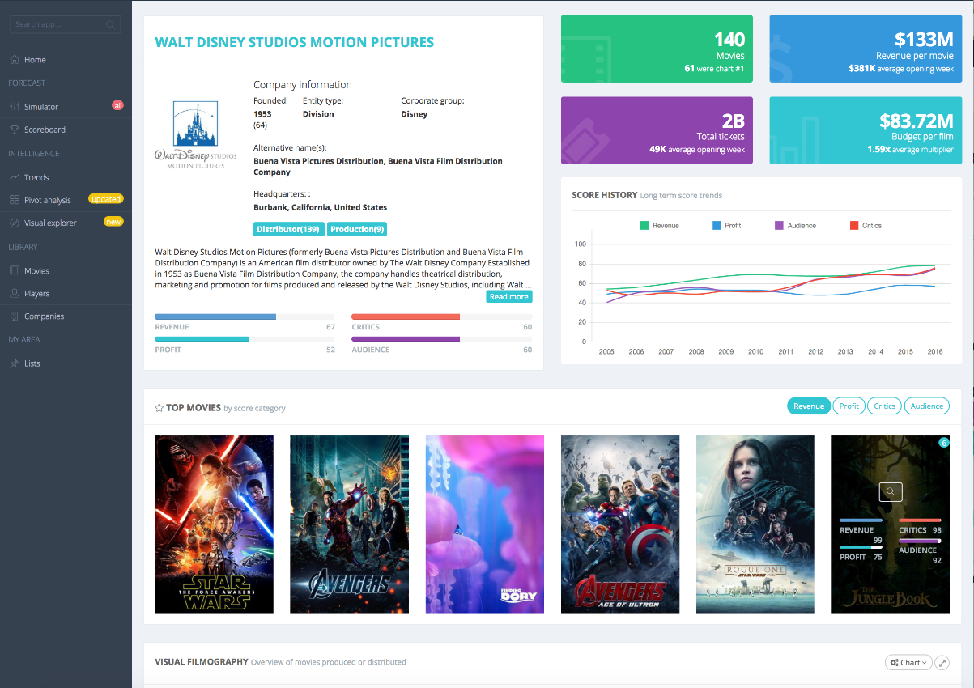This screenshot has height=688, width=974.
Task: Click the Production(9) tag
Action: [x=357, y=229]
